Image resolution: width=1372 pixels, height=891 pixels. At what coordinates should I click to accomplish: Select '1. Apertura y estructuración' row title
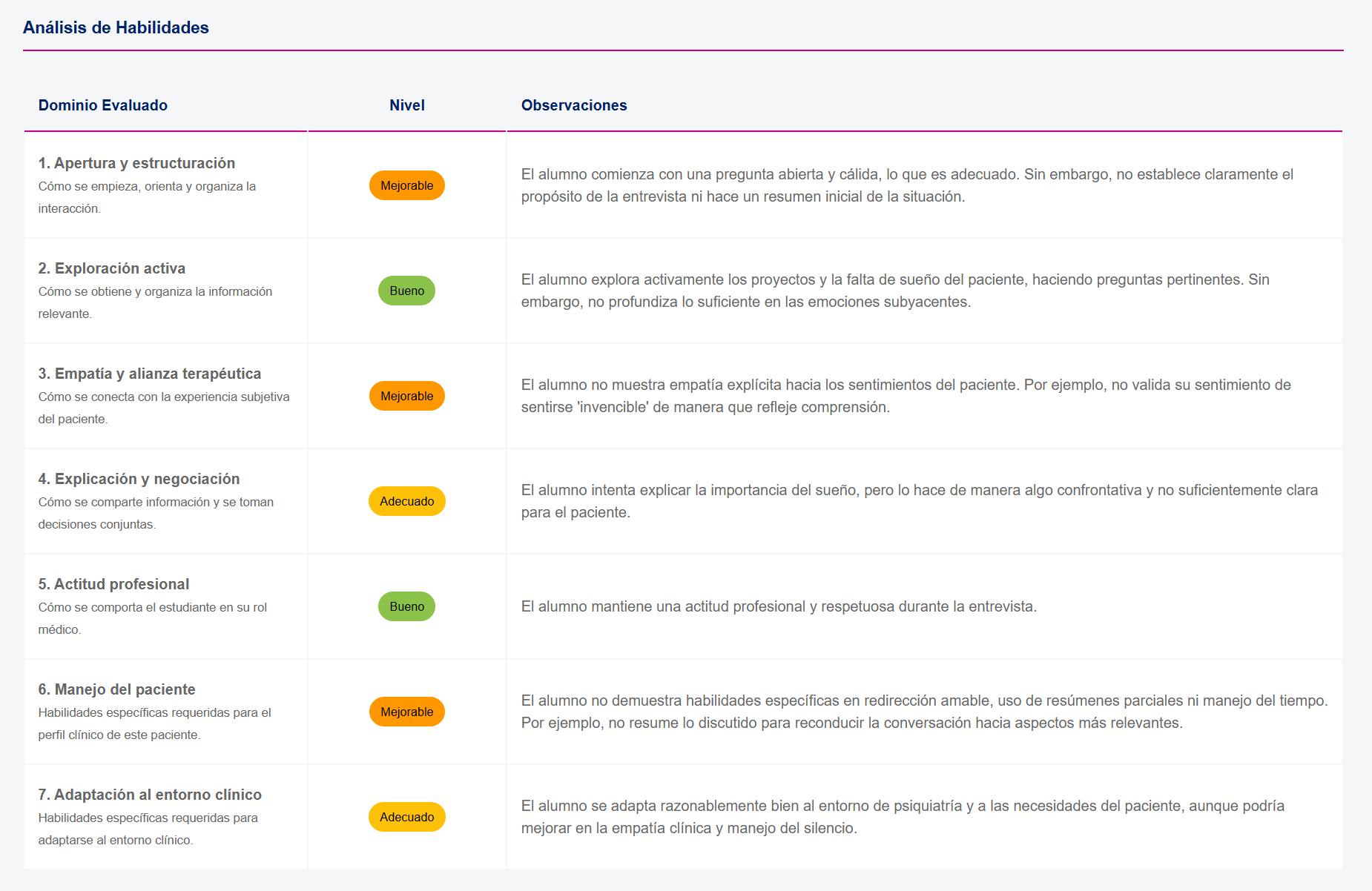tap(136, 163)
